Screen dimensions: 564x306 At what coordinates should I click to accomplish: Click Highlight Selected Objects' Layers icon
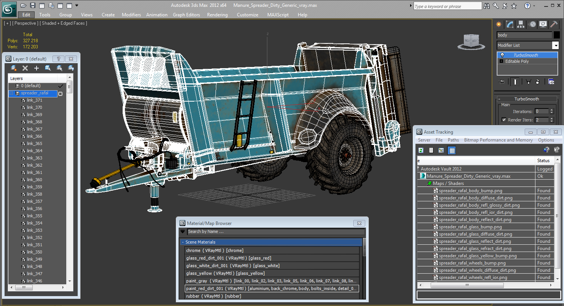coord(59,68)
